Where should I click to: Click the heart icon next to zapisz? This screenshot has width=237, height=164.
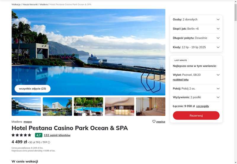[154, 122]
